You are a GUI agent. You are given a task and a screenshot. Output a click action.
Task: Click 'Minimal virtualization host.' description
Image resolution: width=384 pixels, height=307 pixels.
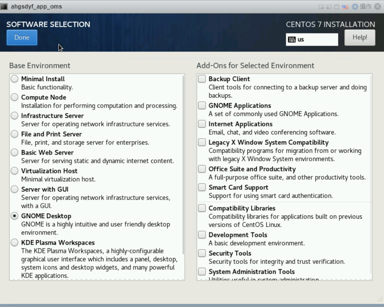point(58,179)
